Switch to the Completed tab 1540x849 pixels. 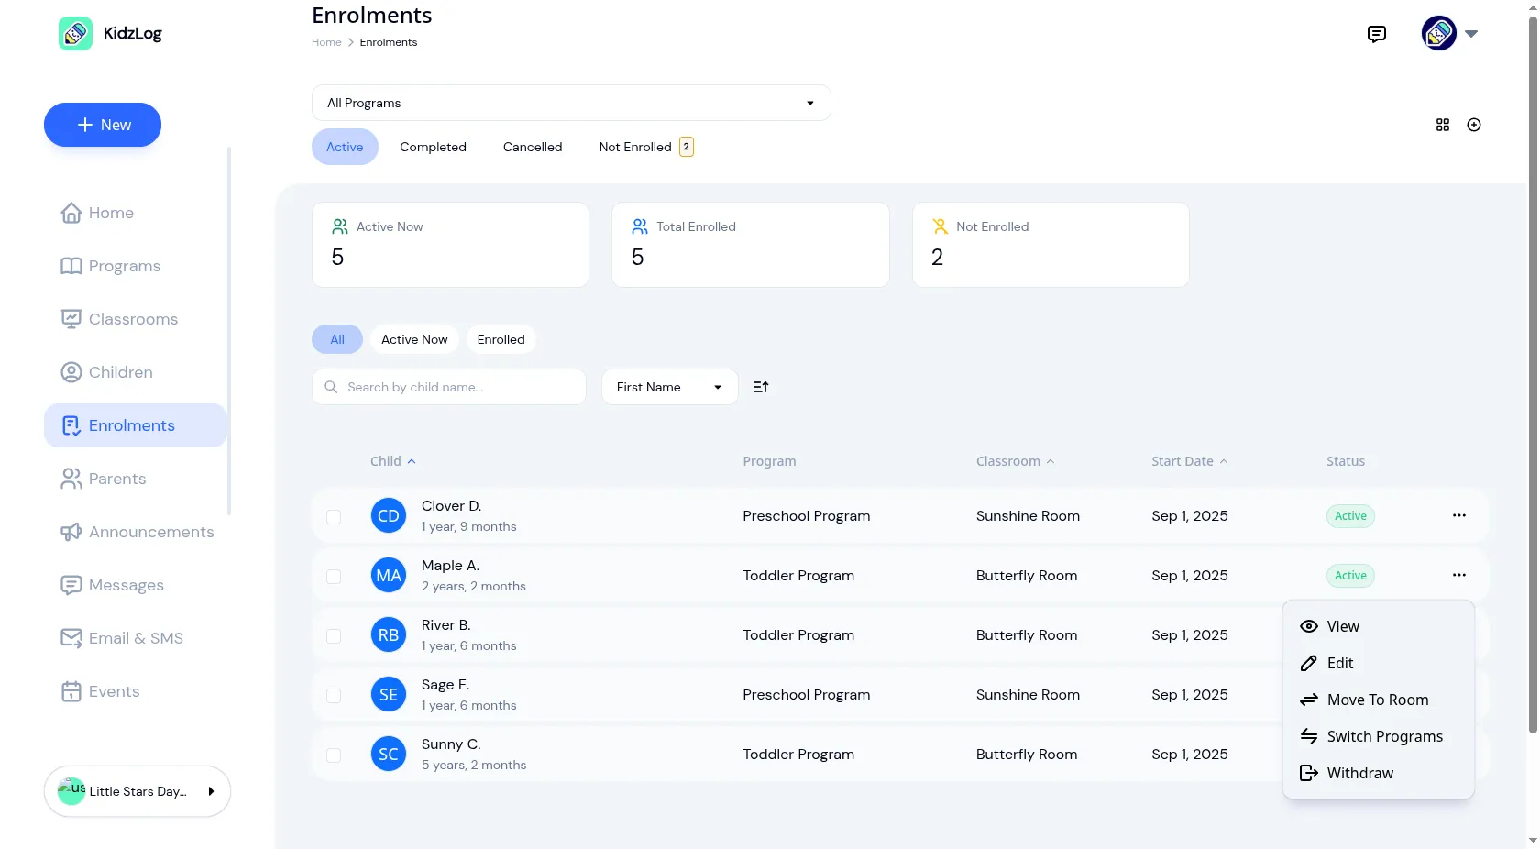point(433,147)
